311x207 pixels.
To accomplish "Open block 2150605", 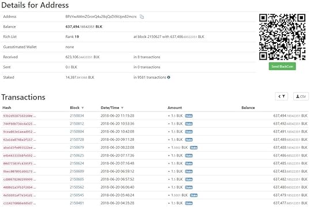I will [x=77, y=179].
